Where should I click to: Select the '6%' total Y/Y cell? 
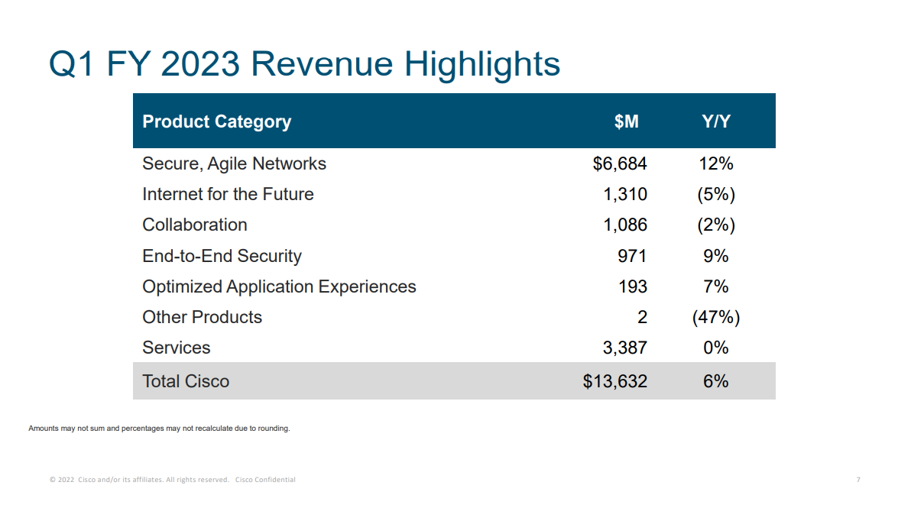[x=716, y=381]
